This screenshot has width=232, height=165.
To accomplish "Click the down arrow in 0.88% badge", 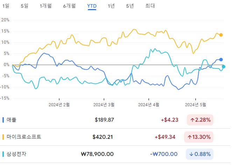I will pos(191,155).
